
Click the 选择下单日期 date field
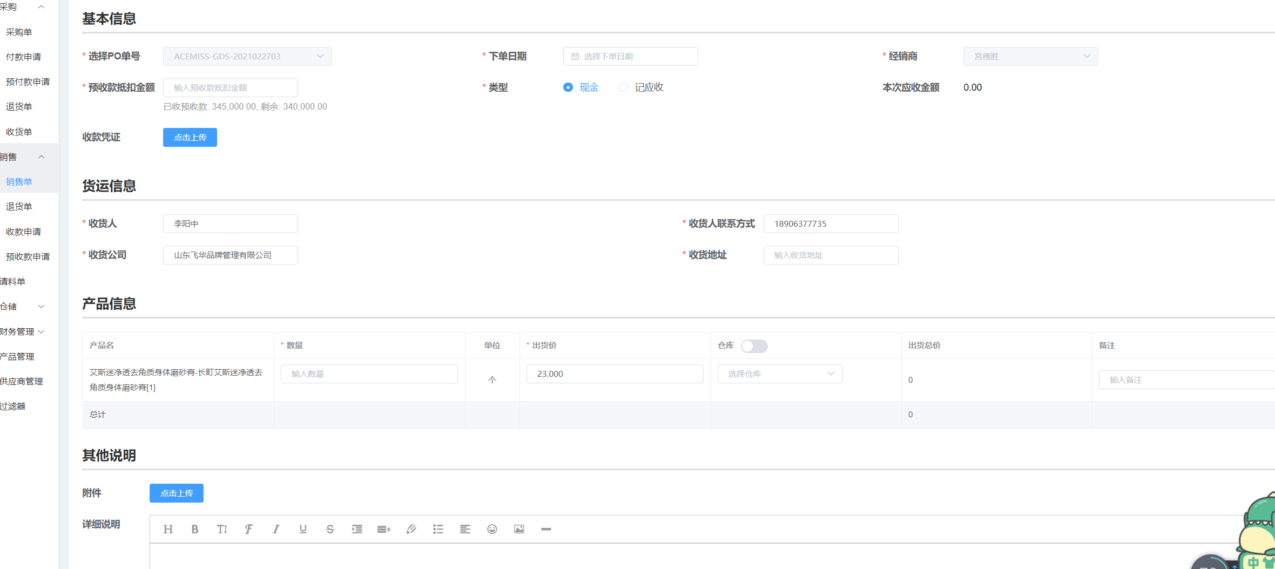[631, 57]
